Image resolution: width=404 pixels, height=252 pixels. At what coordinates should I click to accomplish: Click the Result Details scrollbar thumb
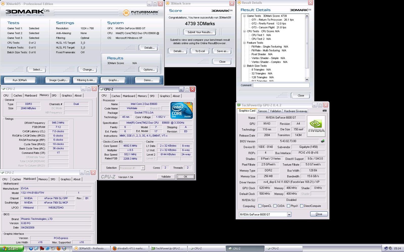(307, 43)
